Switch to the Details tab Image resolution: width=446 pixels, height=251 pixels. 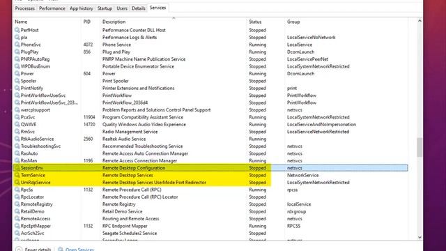point(139,8)
